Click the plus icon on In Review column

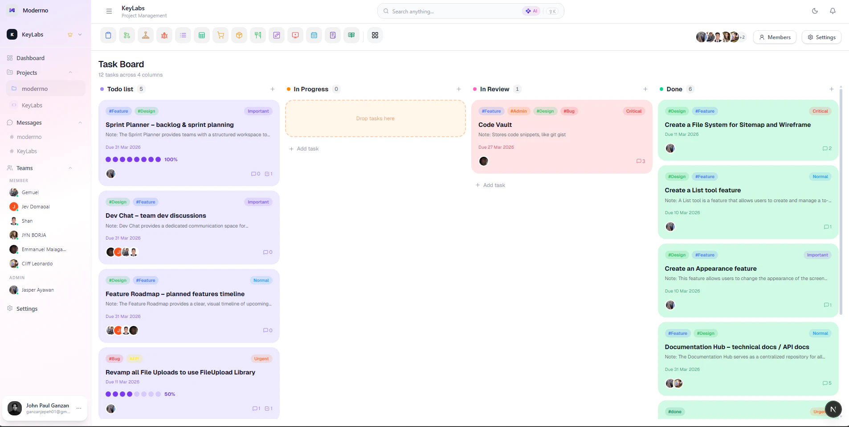[x=645, y=89]
